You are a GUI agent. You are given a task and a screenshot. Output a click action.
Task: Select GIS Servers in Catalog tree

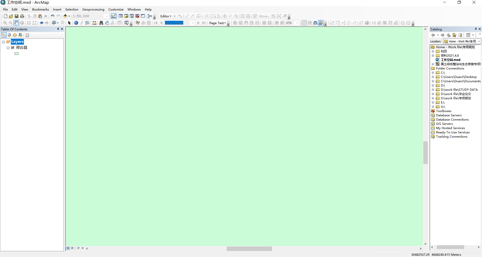click(x=444, y=124)
